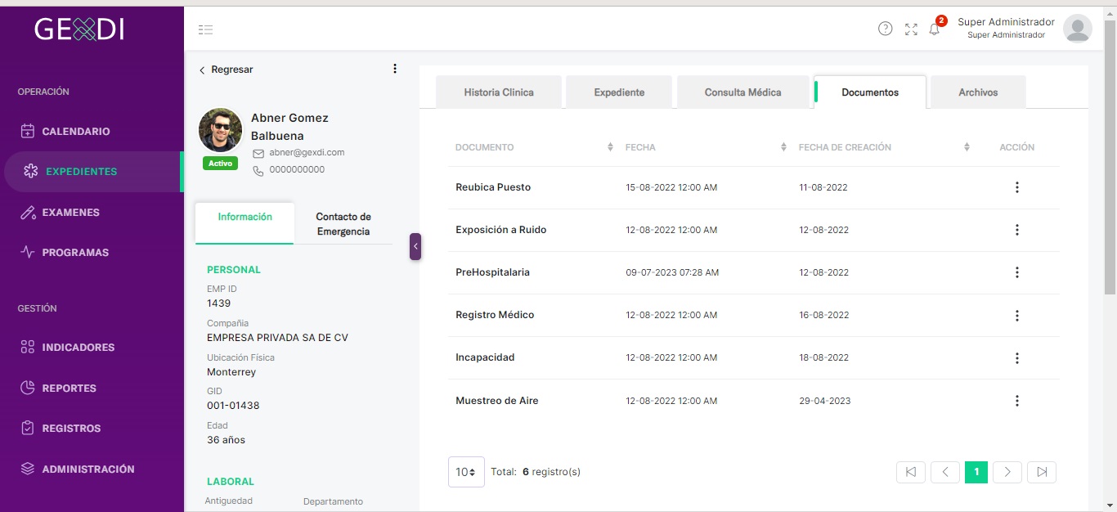Click Incapacidad document name
The image size is (1117, 512).
pyautogui.click(x=485, y=357)
